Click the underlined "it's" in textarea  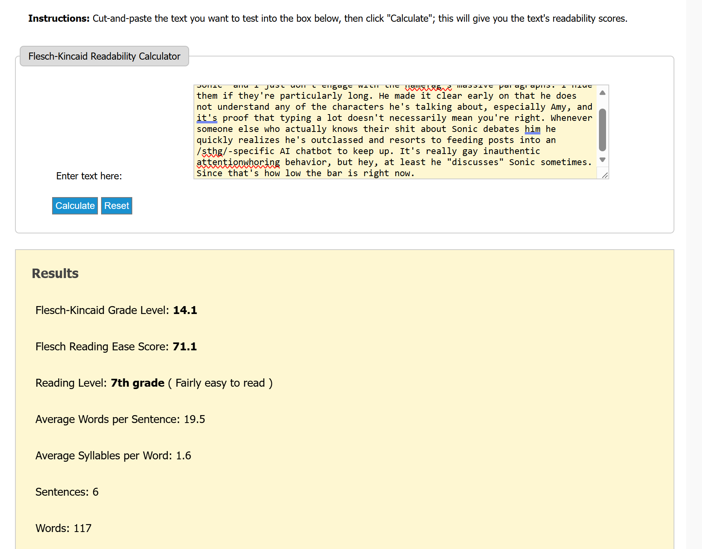coord(207,118)
